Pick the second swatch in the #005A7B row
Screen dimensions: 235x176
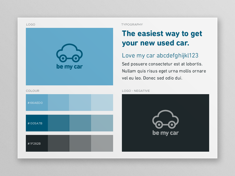click(58, 123)
